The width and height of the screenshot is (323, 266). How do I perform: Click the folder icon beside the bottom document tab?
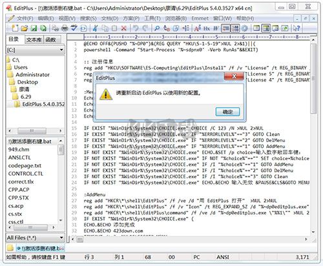point(10,248)
